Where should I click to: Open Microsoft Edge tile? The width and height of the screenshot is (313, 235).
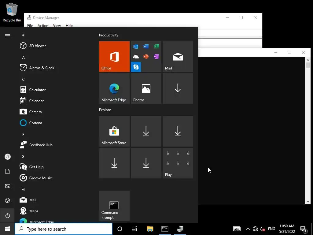114,88
